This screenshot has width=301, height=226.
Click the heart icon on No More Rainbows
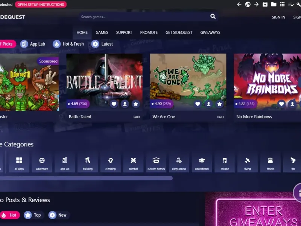[x=281, y=104]
